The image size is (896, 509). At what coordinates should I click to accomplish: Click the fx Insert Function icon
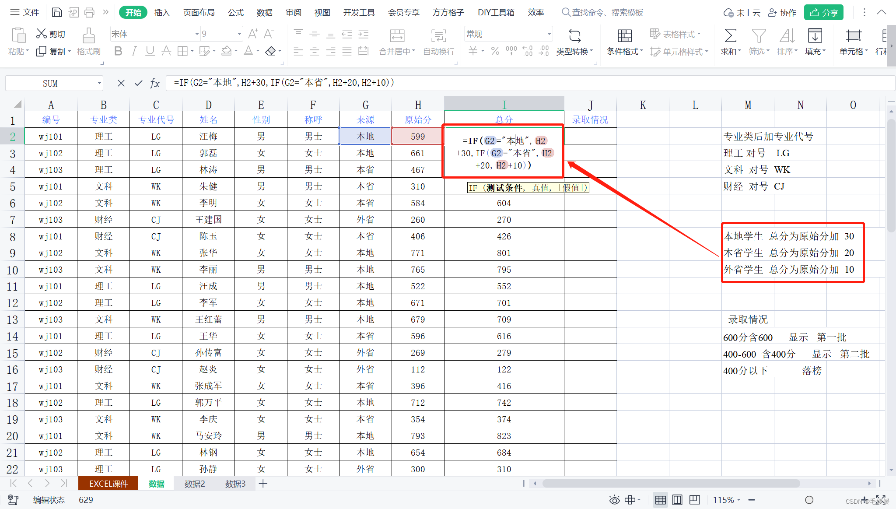click(155, 83)
